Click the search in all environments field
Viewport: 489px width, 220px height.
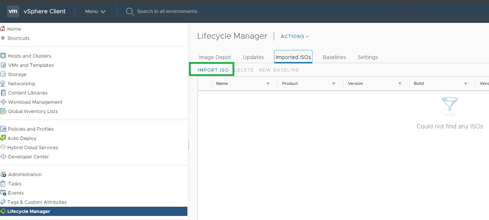[167, 11]
